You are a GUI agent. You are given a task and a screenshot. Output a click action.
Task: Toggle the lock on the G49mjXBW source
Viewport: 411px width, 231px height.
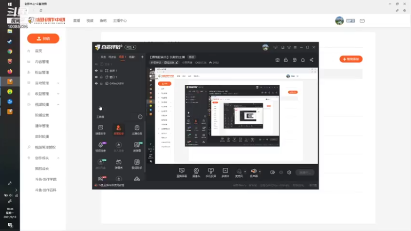pyautogui.click(x=101, y=84)
